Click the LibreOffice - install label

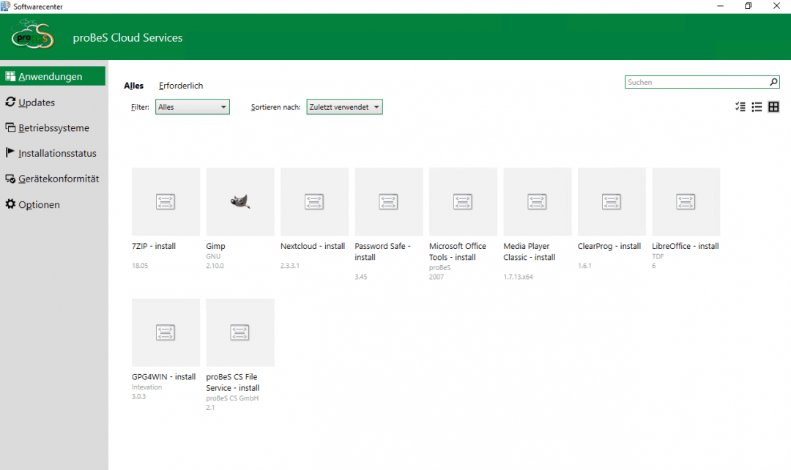tap(685, 246)
